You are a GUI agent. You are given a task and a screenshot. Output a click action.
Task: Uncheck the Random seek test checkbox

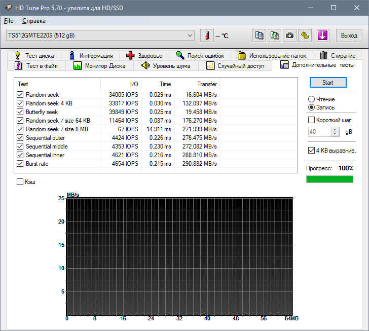(x=20, y=95)
